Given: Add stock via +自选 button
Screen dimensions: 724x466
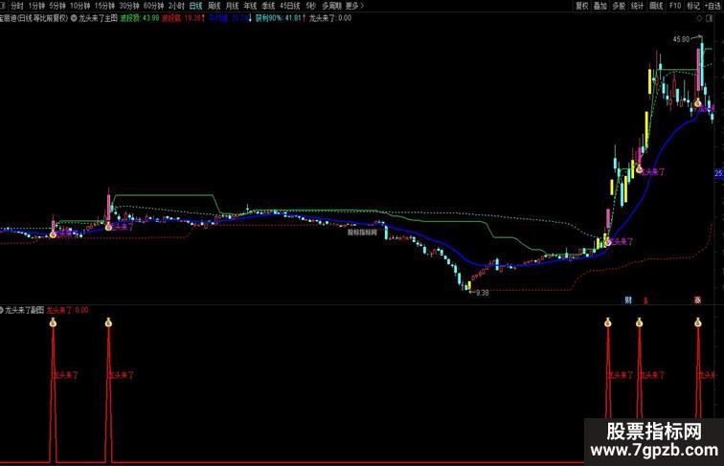Looking at the screenshot, I should pos(713,6).
